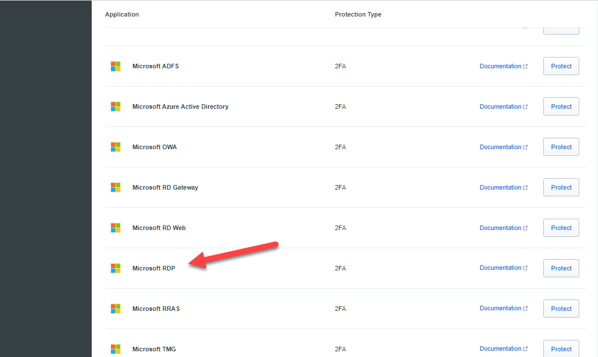The width and height of the screenshot is (598, 357).
Task: Click the Microsoft OWA logo icon
Action: pos(116,147)
